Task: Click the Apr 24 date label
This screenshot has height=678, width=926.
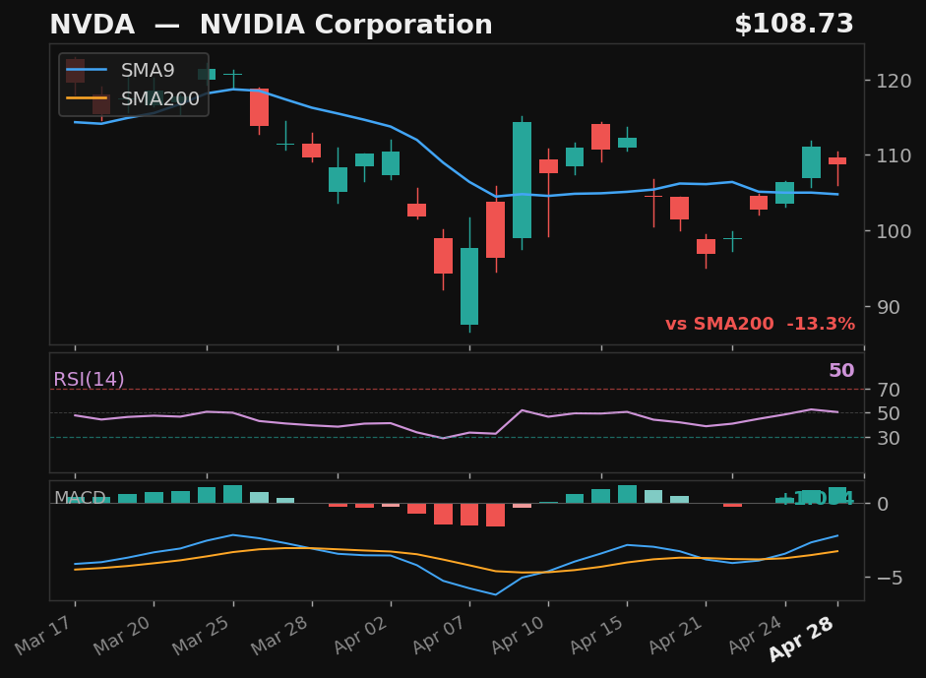Action: click(757, 635)
